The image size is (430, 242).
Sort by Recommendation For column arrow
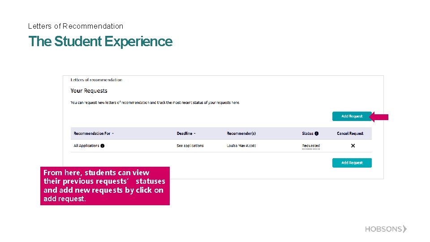(113, 134)
